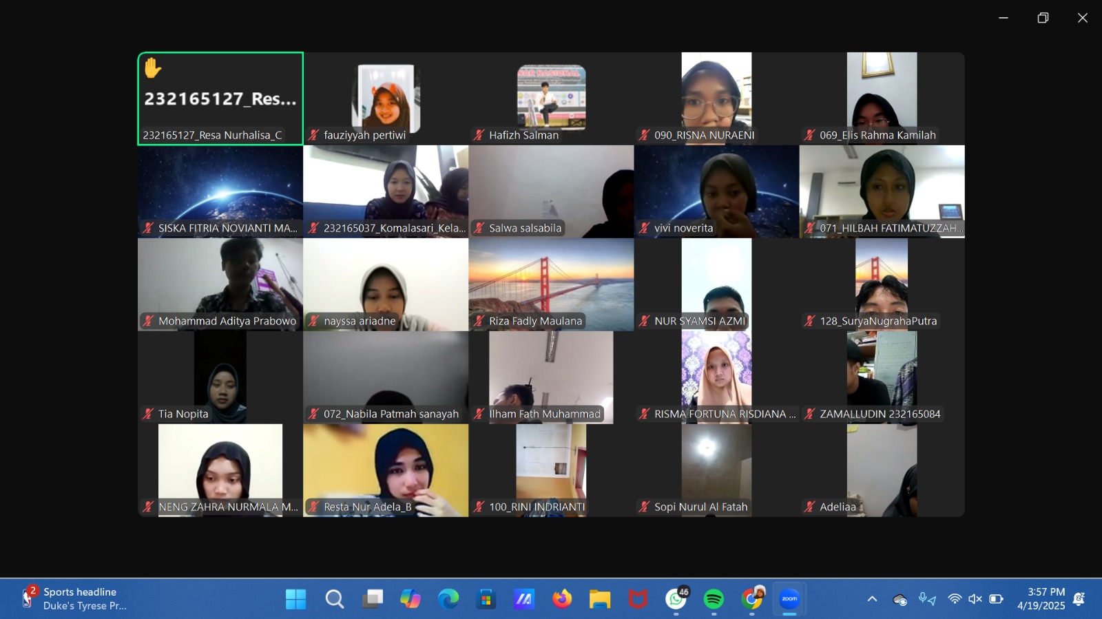Open the Windows Start menu
The height and width of the screenshot is (619, 1102).
tap(296, 599)
